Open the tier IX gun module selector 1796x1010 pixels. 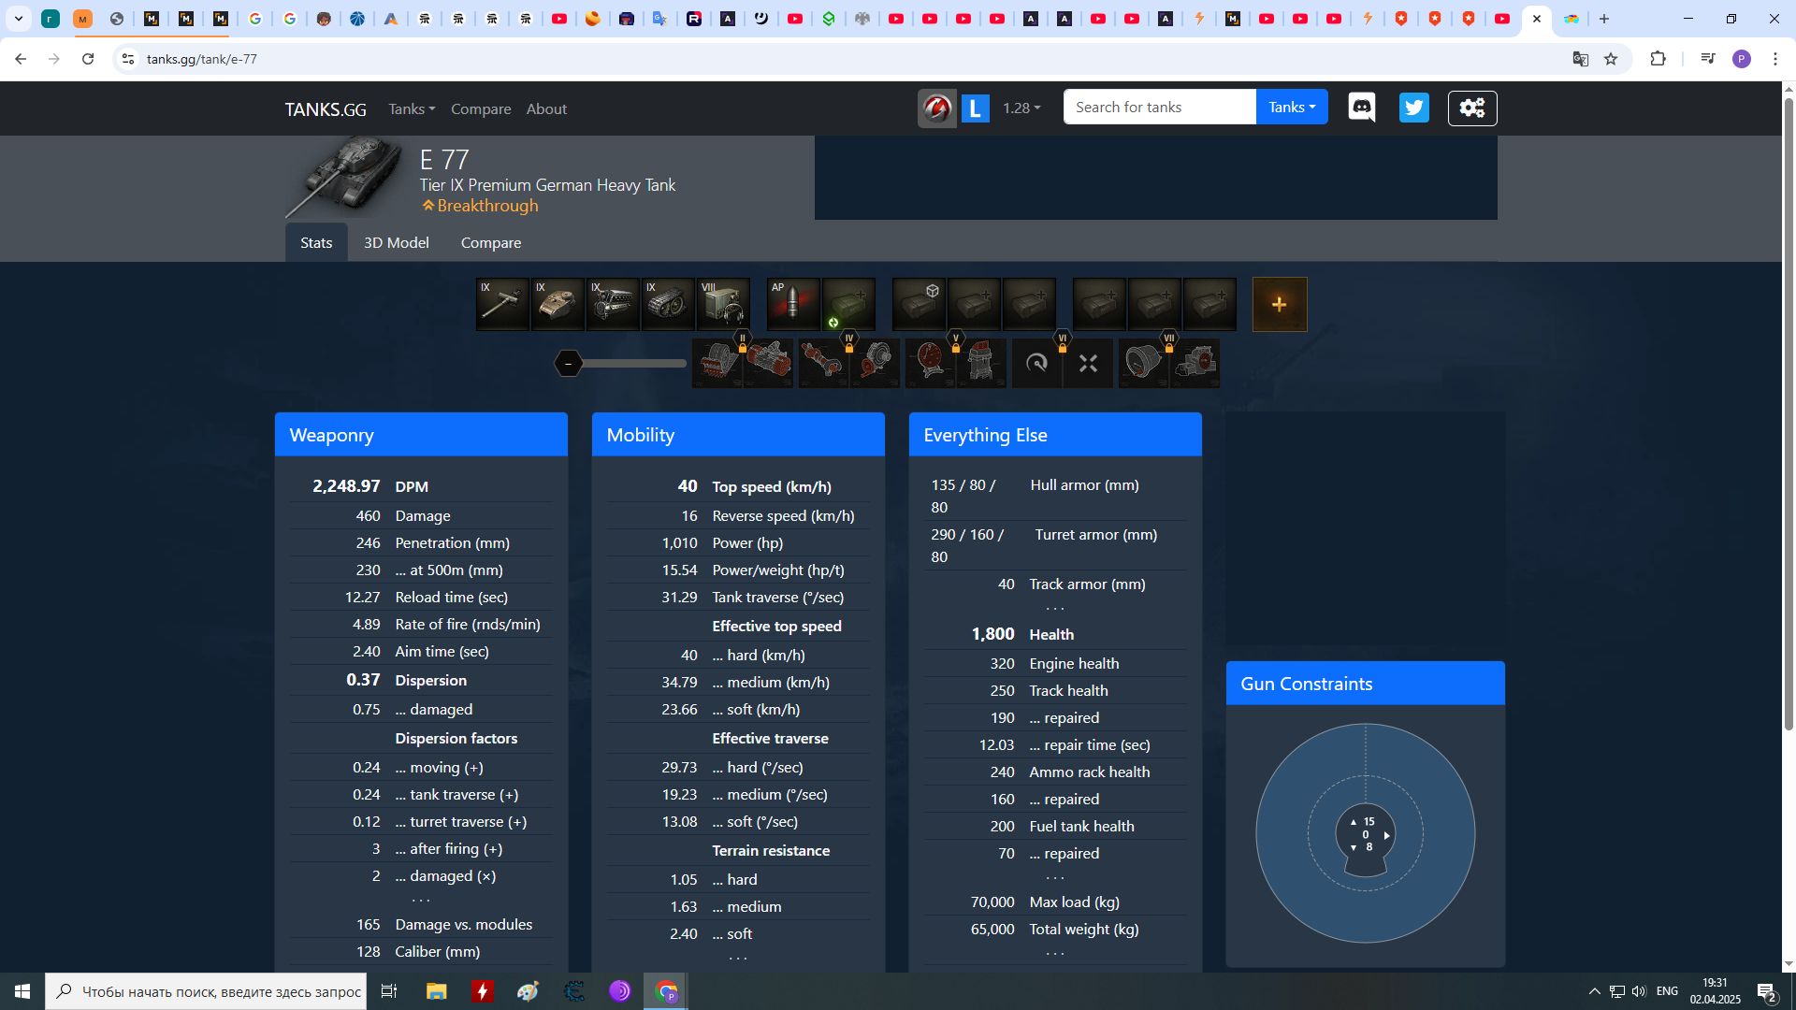tap(503, 304)
